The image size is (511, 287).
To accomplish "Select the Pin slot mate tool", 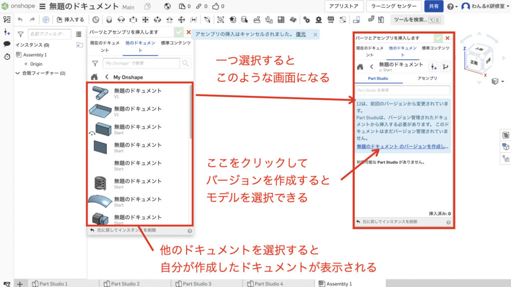I will [170, 20].
